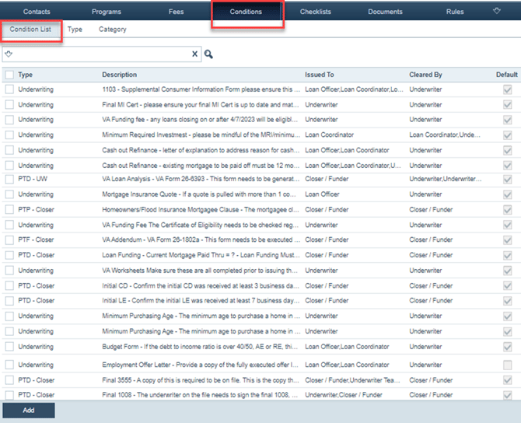This screenshot has width=521, height=423.
Task: Click the Cleared By column header
Action: (425, 75)
